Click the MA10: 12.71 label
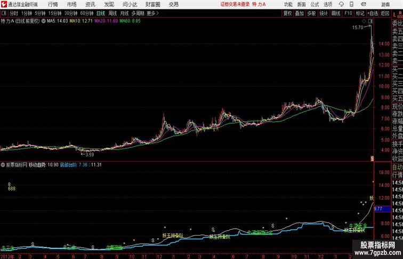This screenshot has width=403, height=259. click(x=81, y=21)
